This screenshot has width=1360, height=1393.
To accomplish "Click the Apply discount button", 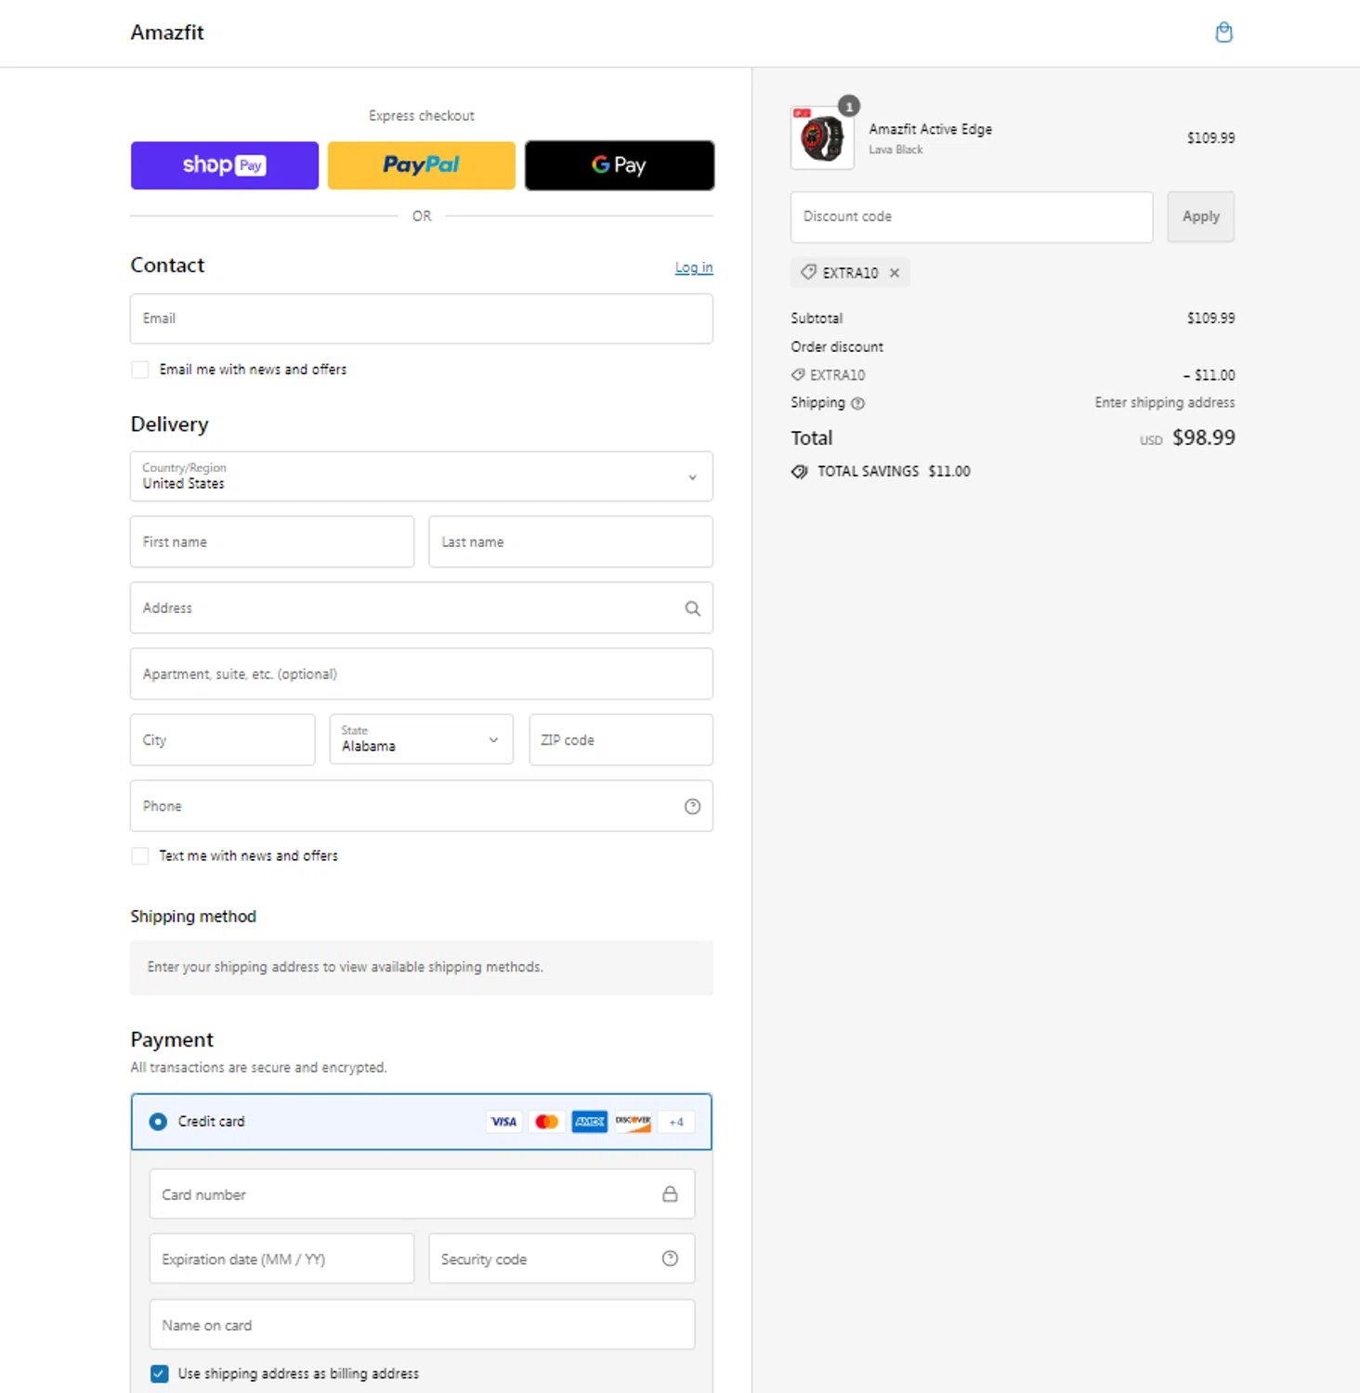I will (1201, 216).
